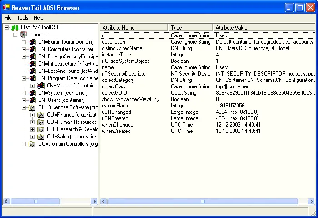Click the OU=Finance folder icon

click(41, 115)
